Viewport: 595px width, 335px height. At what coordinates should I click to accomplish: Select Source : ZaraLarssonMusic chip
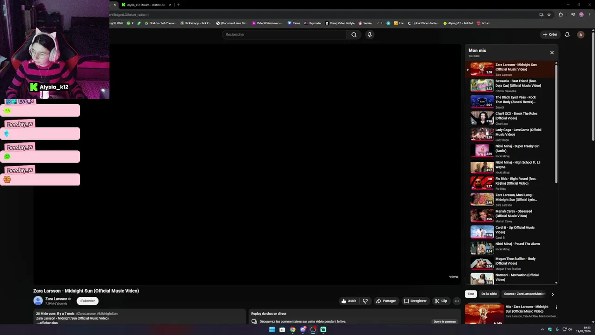(x=525, y=294)
